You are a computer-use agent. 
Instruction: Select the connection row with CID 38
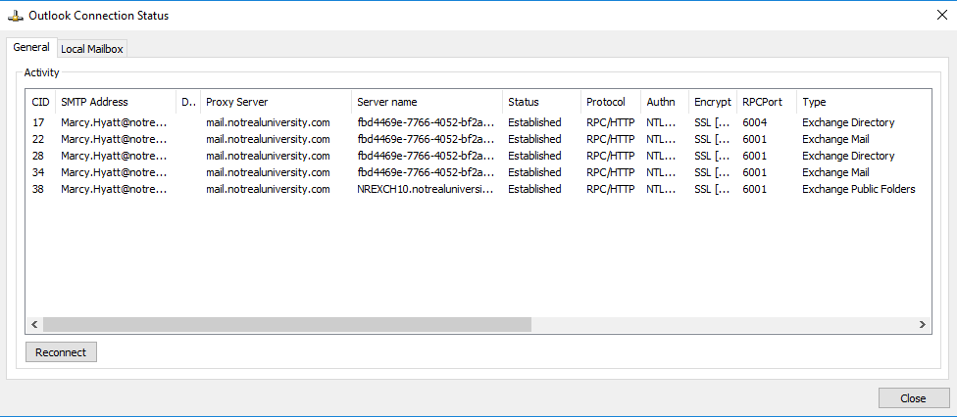tap(478, 189)
